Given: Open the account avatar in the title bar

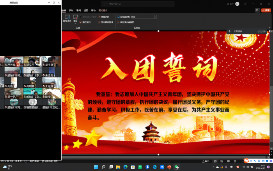Looking at the screenshot, I should (237, 4).
